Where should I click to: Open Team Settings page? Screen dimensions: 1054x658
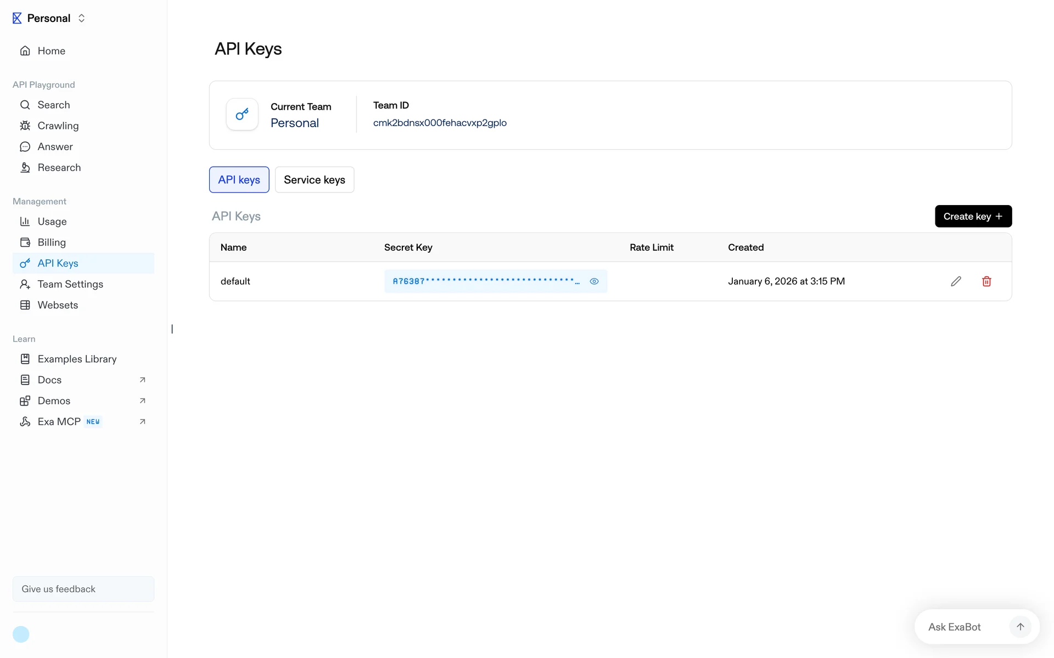[70, 284]
